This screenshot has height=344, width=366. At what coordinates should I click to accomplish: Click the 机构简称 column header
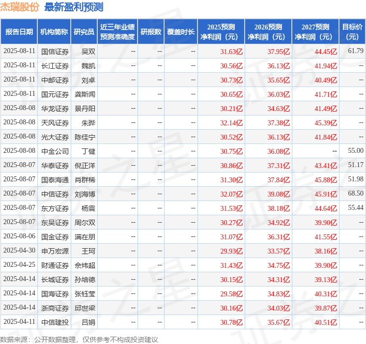pyautogui.click(x=54, y=32)
